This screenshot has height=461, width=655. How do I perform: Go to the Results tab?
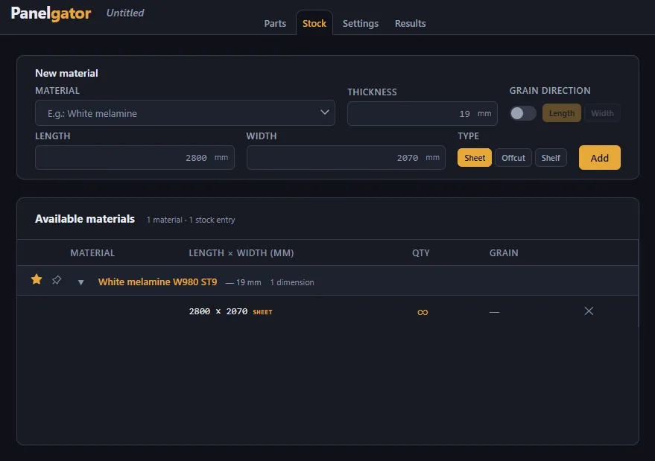410,23
